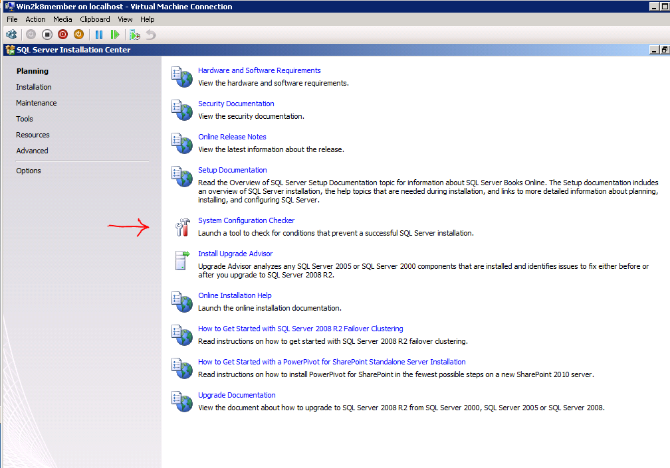The image size is (670, 468).
Task: Click 'Launch the online installation documentation.' text
Action: pos(270,309)
